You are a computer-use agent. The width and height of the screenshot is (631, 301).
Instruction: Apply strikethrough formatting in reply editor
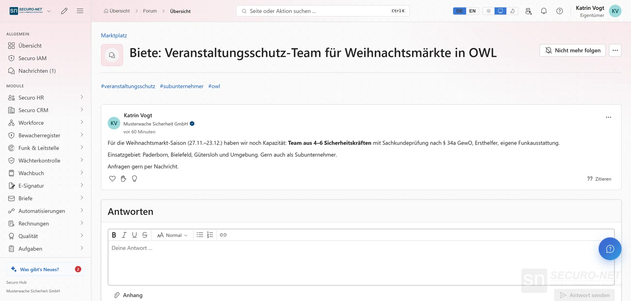pos(145,235)
